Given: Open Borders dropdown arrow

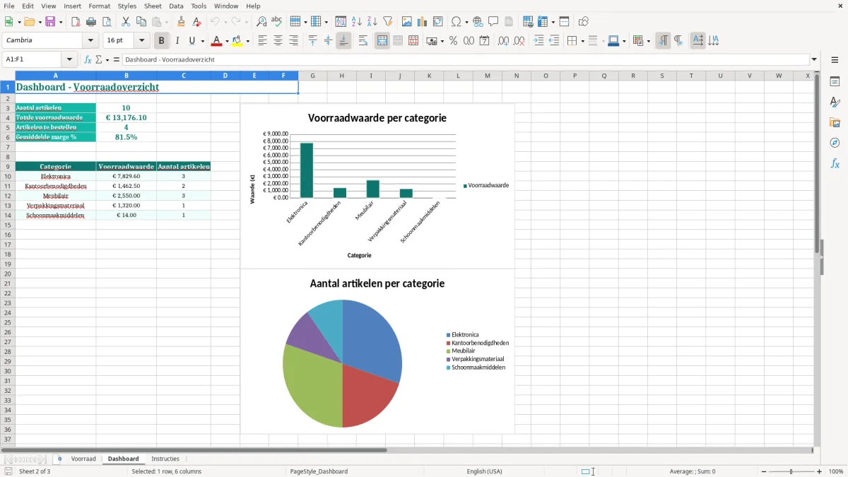Looking at the screenshot, I should [582, 41].
